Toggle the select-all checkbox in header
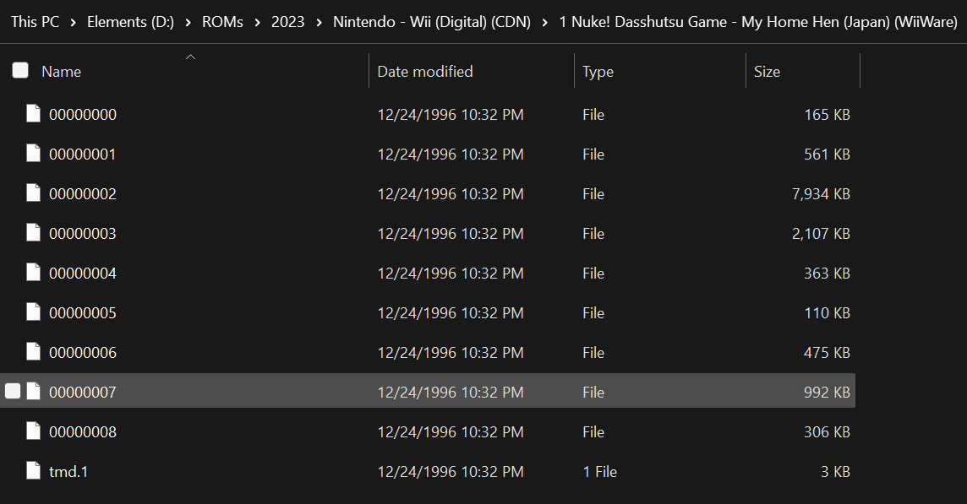The width and height of the screenshot is (967, 504). click(20, 70)
